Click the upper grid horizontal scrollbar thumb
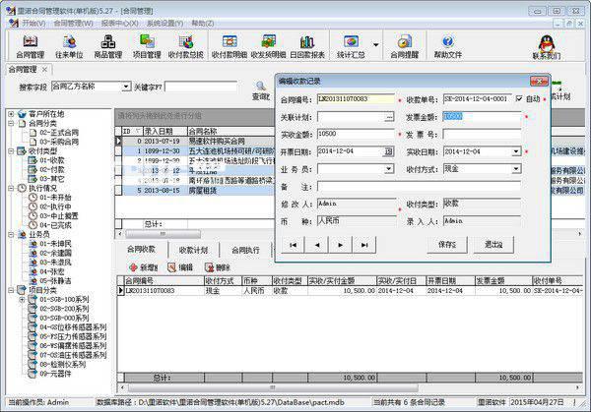Screen dimensions: 591x412 pos(163,234)
